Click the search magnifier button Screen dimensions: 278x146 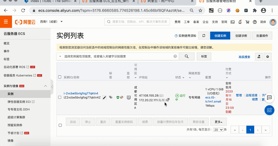pyautogui.click(x=187, y=56)
